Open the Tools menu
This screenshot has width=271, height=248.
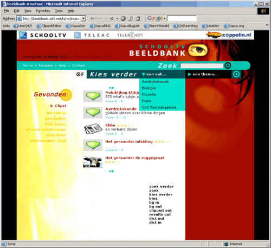click(x=59, y=11)
